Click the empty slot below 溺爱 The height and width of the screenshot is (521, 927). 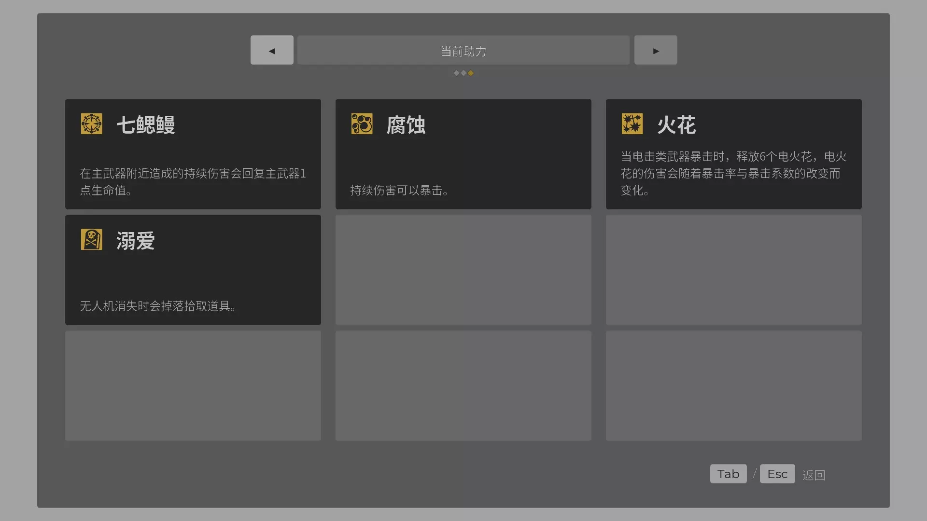coord(193,385)
